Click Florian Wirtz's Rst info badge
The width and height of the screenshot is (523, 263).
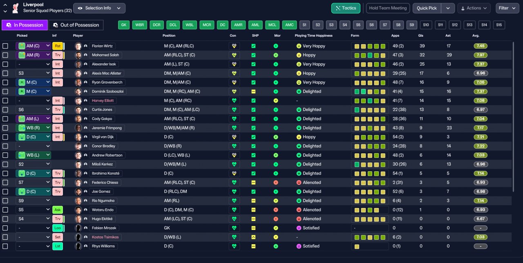[58, 46]
